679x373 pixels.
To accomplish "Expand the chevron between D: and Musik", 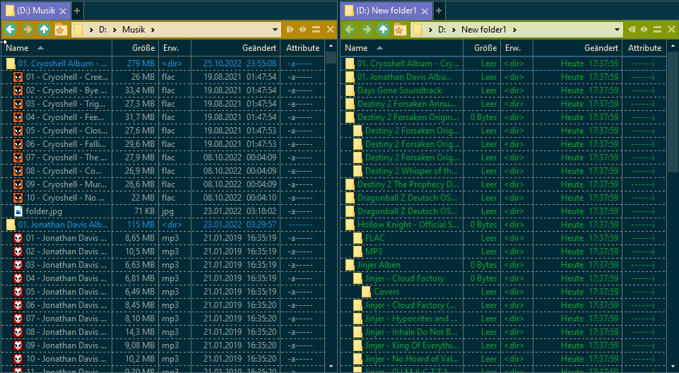I will pos(114,30).
